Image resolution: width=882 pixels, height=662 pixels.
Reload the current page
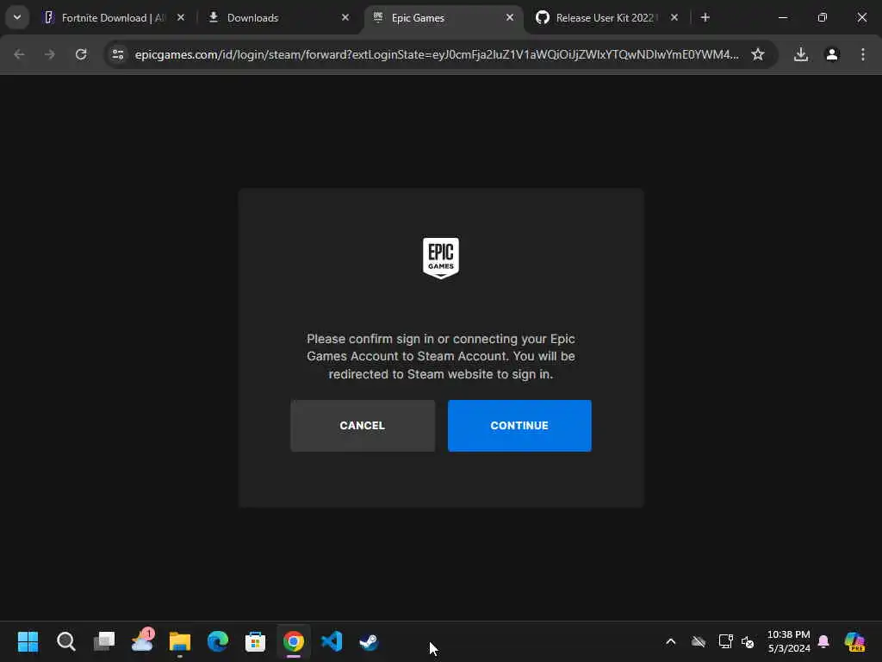pos(81,54)
